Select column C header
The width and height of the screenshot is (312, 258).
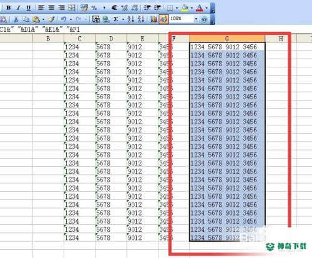(x=79, y=39)
